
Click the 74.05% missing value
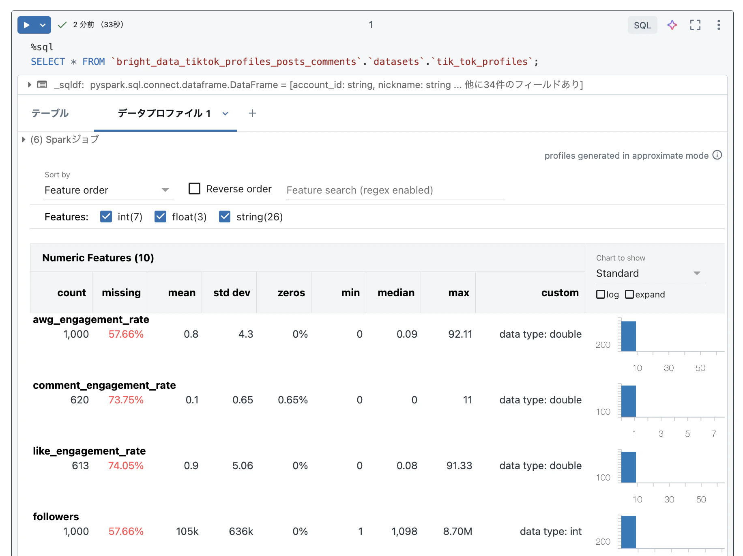click(126, 466)
